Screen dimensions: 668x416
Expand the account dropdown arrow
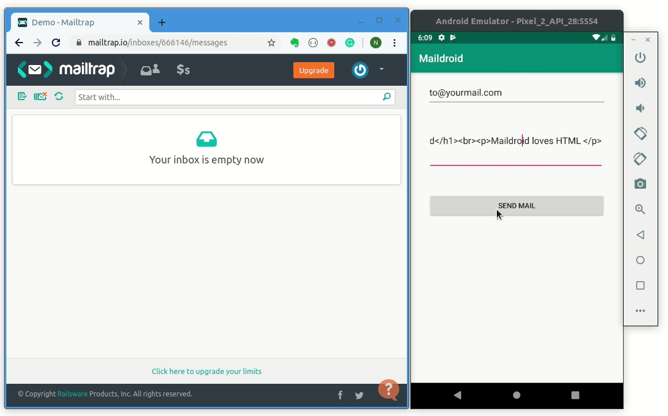point(382,69)
